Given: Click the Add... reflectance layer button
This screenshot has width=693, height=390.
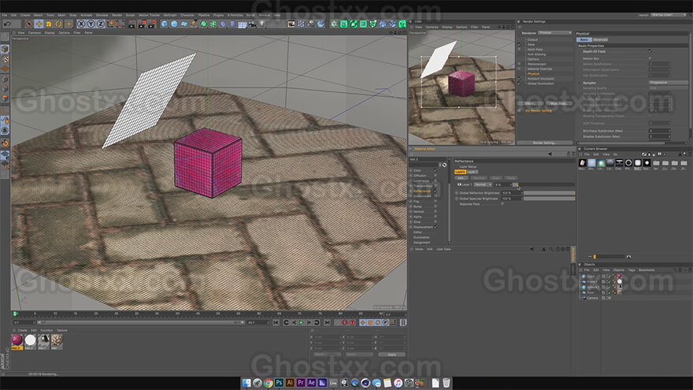Looking at the screenshot, I should point(461,178).
